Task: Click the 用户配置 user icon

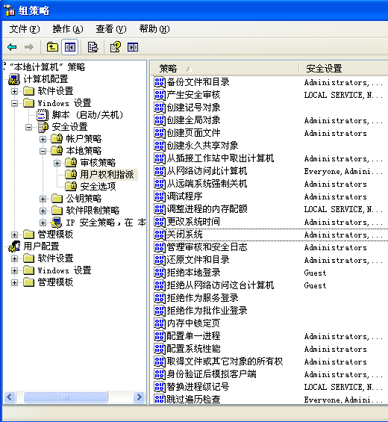Action: (x=14, y=246)
